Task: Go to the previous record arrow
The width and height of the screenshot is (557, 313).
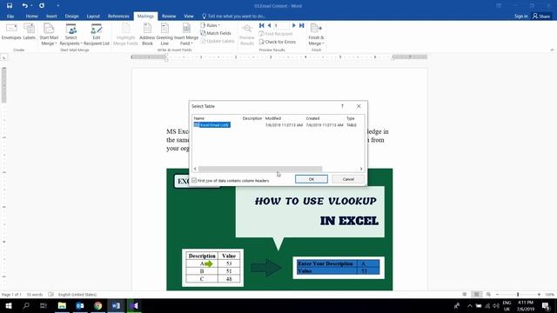Action: coord(269,25)
